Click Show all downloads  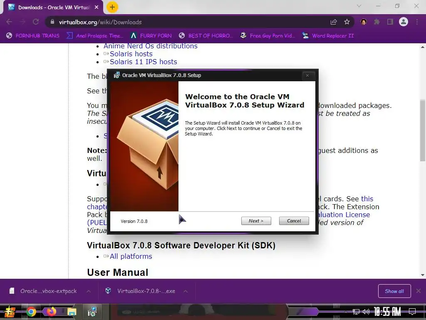[x=394, y=291]
